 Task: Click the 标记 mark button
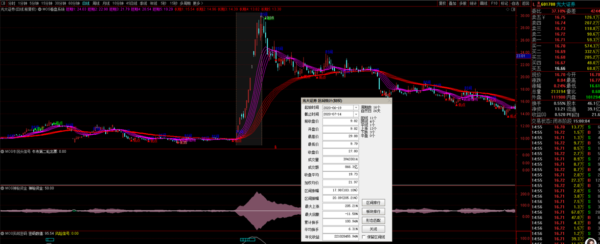[x=504, y=3]
